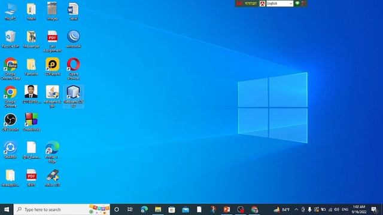383x215 pixels.
Task: Select the SHAREit shortcut icon
Action: (x=10, y=150)
